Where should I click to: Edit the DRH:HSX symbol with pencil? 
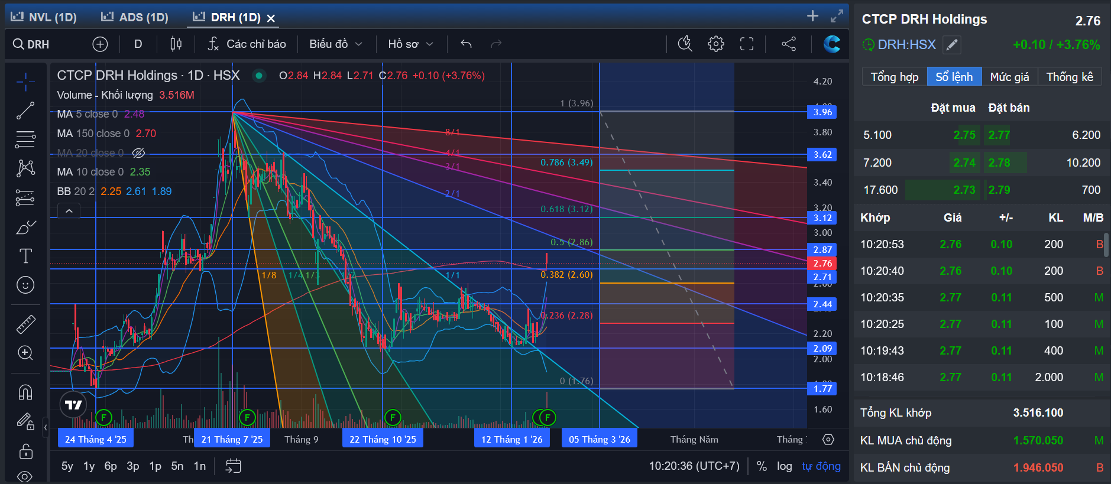pos(951,44)
